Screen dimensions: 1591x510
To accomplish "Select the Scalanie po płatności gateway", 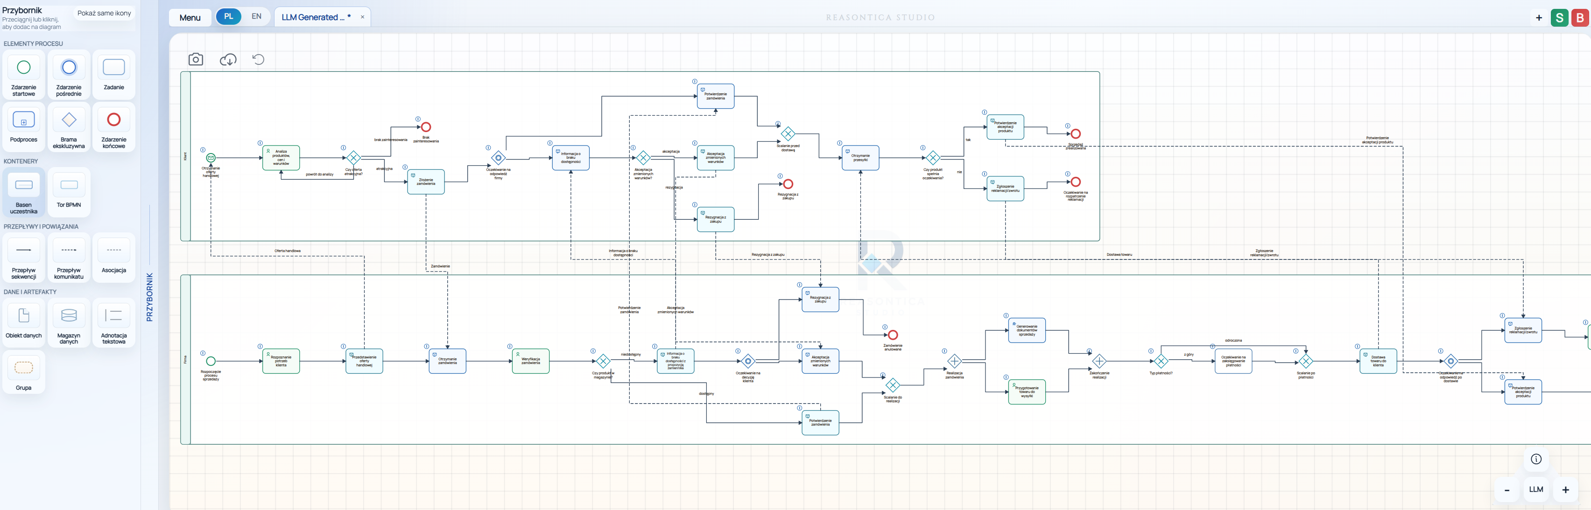I will [1306, 361].
